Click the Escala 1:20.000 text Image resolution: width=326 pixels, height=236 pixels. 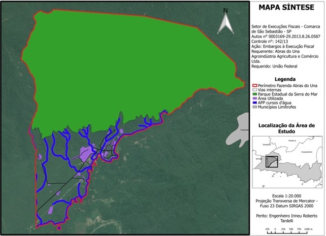pos(287,195)
